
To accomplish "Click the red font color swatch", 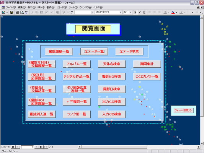I will (x=173, y=12).
